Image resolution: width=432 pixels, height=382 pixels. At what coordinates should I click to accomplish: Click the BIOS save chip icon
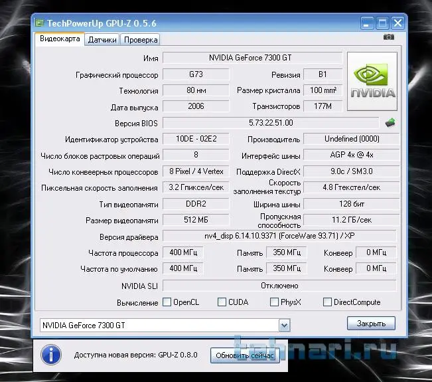tap(391, 122)
